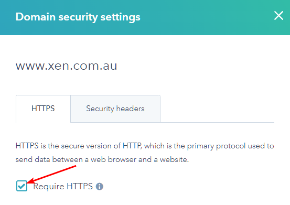Click the Require HTTPS label text
The width and height of the screenshot is (290, 205).
(63, 186)
